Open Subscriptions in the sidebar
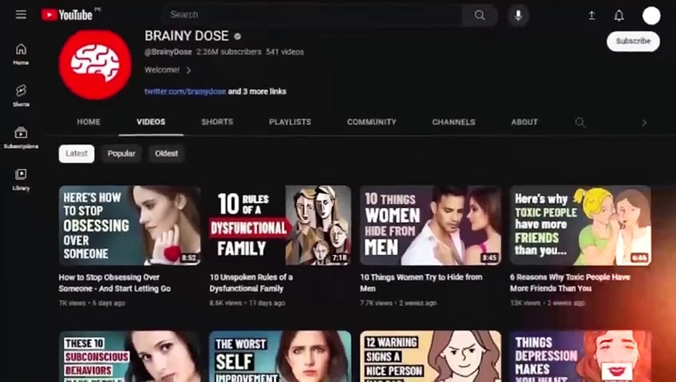This screenshot has height=382, width=676. pyautogui.click(x=21, y=138)
